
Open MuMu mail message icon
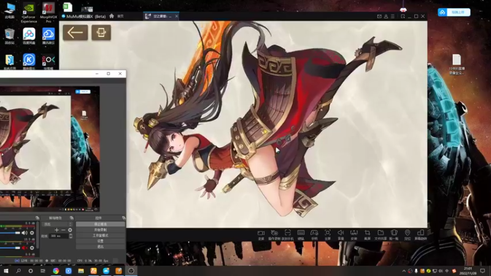(379, 17)
